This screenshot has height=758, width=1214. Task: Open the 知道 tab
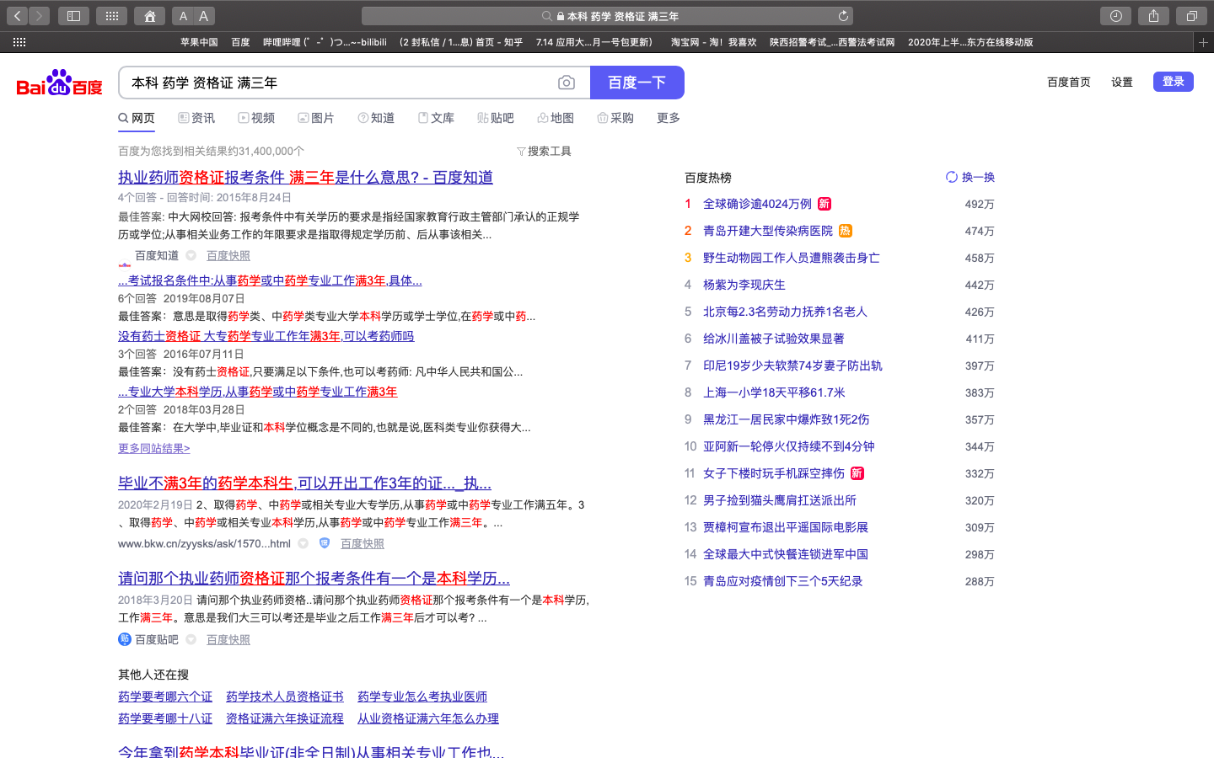click(376, 118)
